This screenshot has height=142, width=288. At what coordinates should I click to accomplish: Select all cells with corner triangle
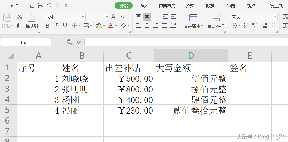click(x=10, y=56)
